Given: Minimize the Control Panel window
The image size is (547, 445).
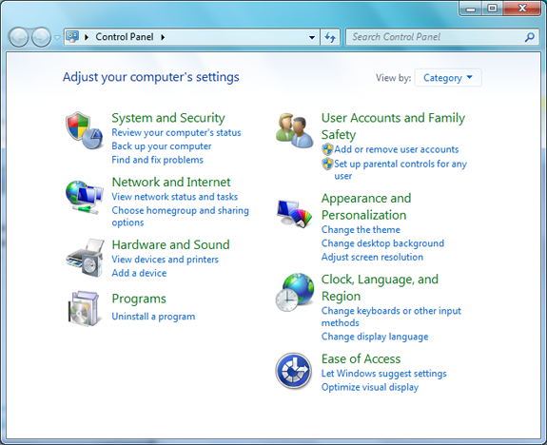Looking at the screenshot, I should pos(471,9).
